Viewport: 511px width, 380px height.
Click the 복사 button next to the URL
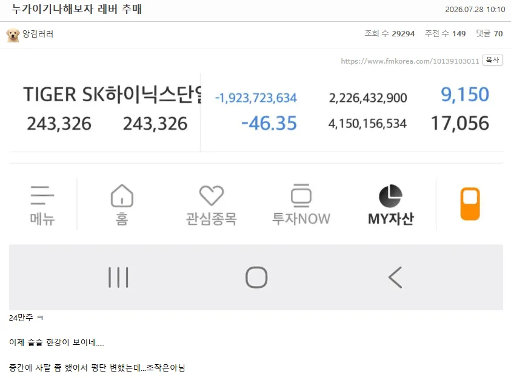492,60
